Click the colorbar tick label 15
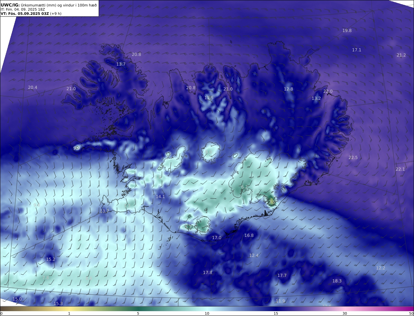 click(276, 313)
